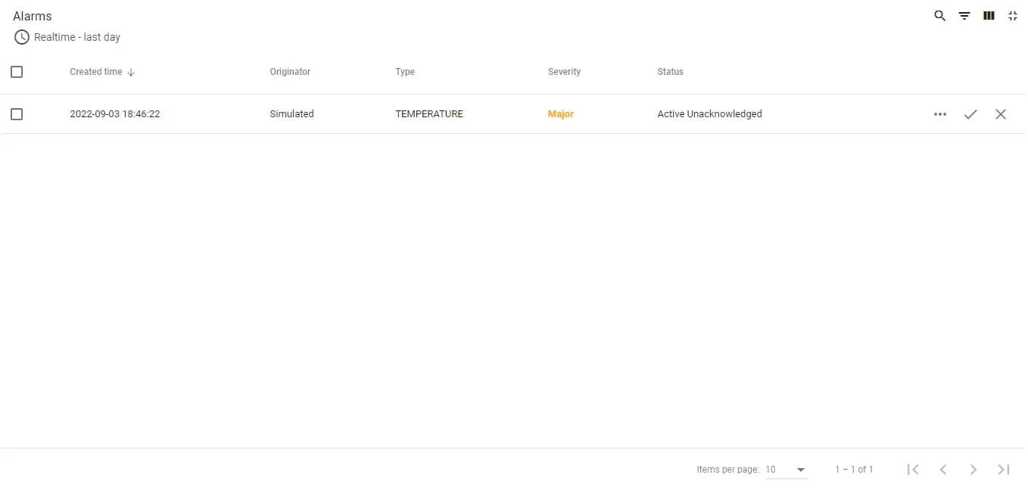
Task: Clear the TEMPERATURE alarm with X icon
Action: click(x=1001, y=114)
